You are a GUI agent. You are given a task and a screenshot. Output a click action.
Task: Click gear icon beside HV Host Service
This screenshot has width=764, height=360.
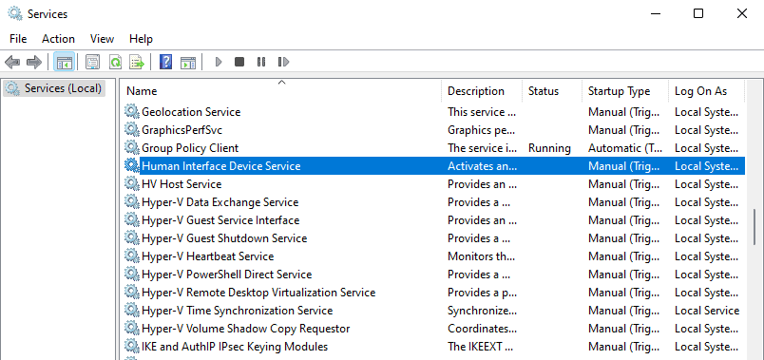click(x=131, y=183)
